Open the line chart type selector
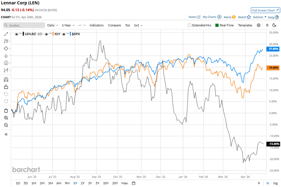 [82, 25]
